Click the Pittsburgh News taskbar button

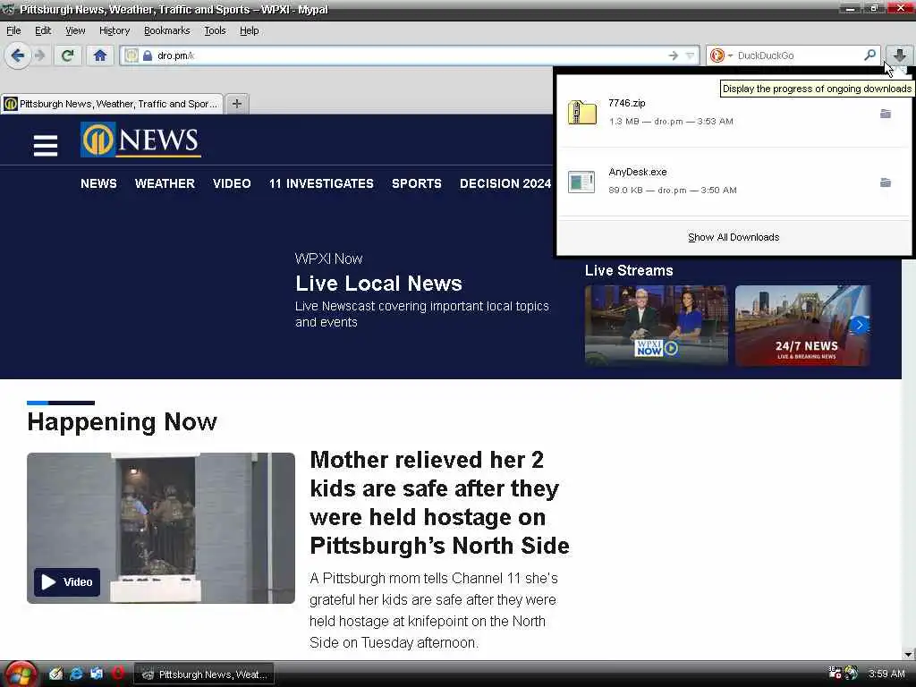205,674
